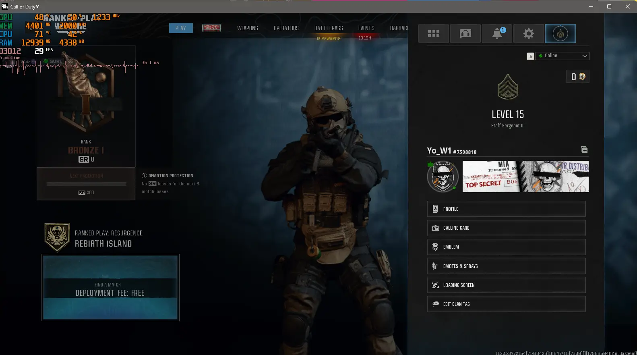
Task: Expand the Online status dropdown
Action: (563, 56)
